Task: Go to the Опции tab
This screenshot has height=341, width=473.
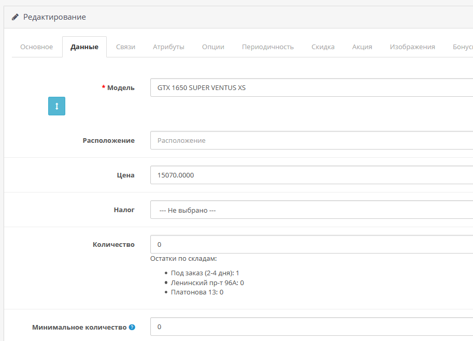Action: [213, 47]
